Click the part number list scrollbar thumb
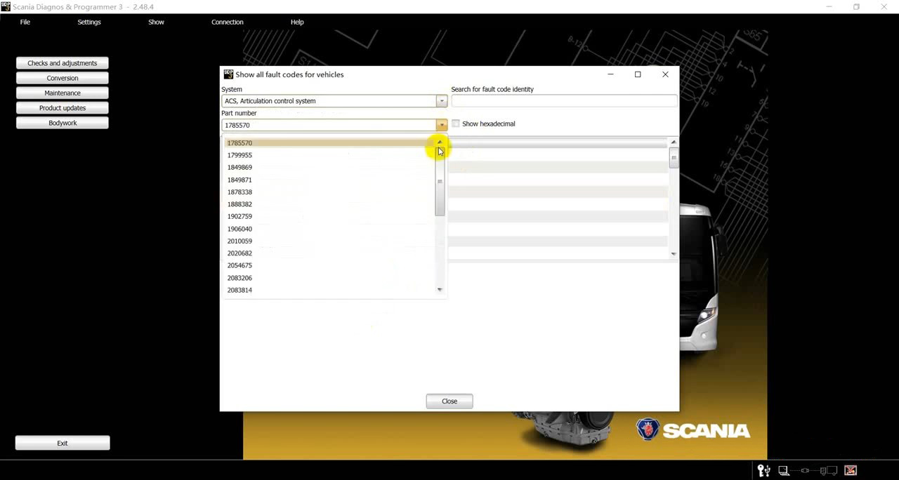This screenshot has width=899, height=480. click(440, 182)
